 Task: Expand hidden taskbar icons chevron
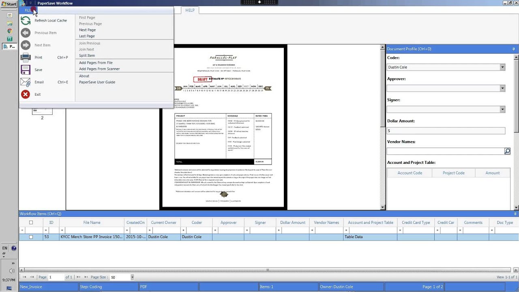13,263
